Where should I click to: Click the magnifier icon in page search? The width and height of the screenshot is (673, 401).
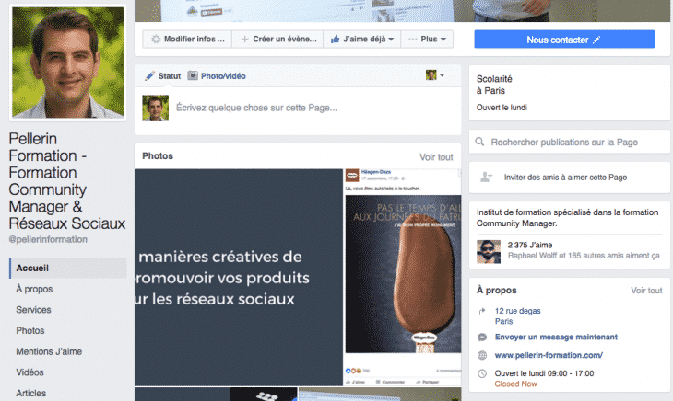coord(479,142)
